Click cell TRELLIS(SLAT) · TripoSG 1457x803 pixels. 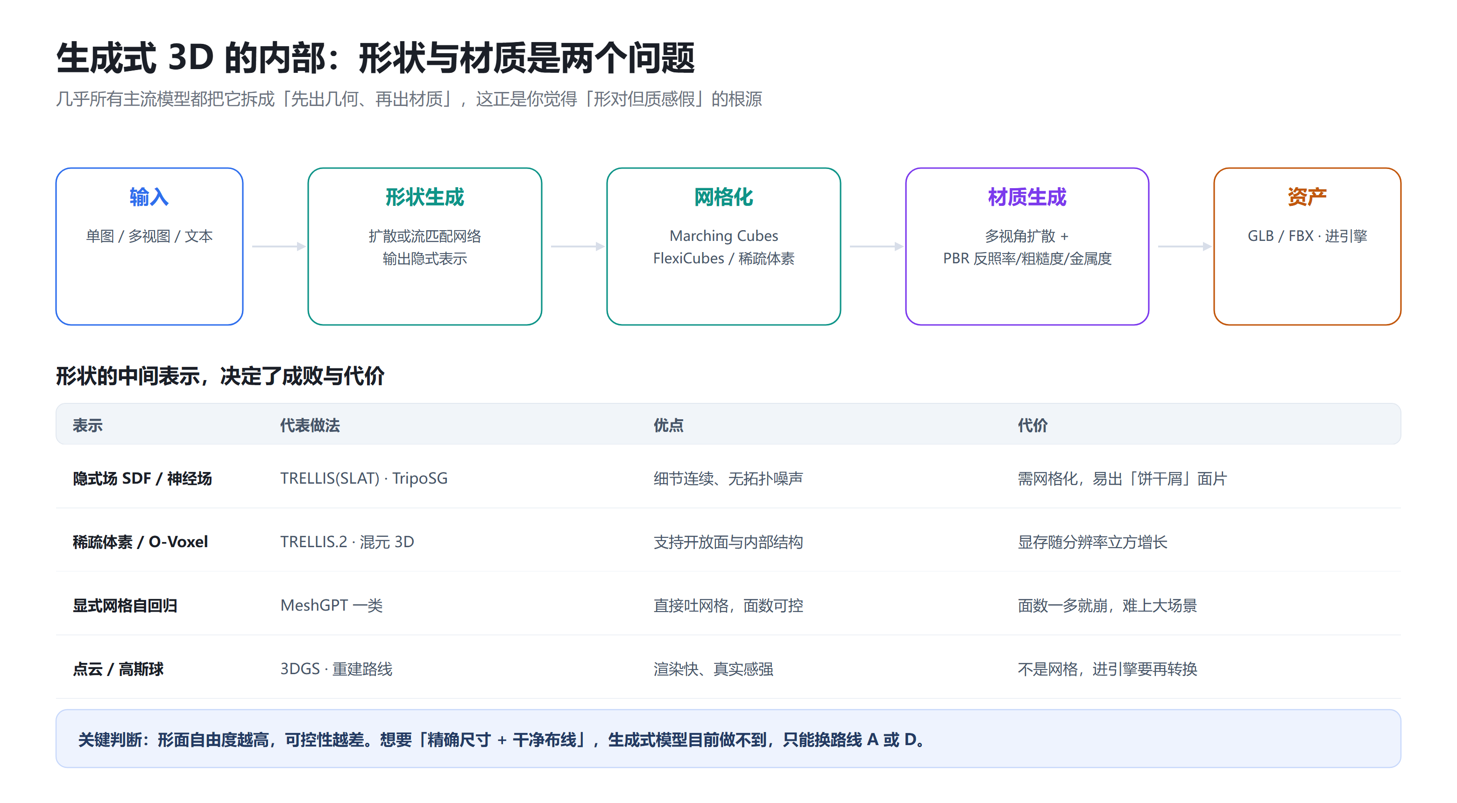coord(364,479)
